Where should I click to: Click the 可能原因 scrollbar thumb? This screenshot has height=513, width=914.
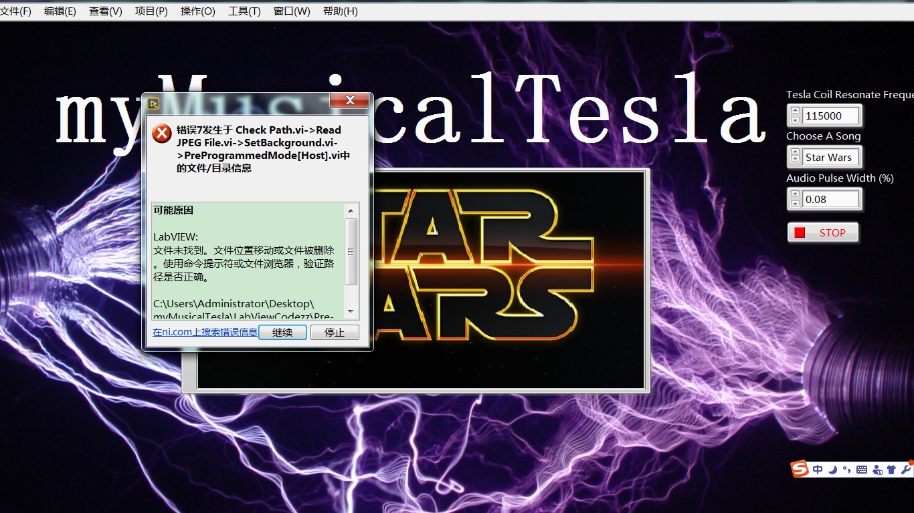click(351, 252)
